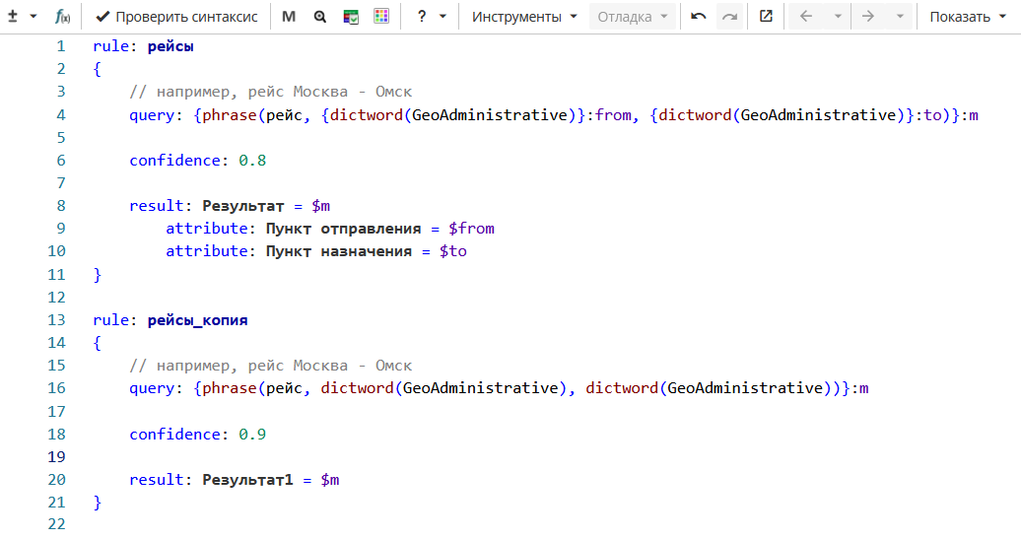Click rule name рейсы_копия on line 13
The width and height of the screenshot is (1021, 540).
click(x=198, y=320)
